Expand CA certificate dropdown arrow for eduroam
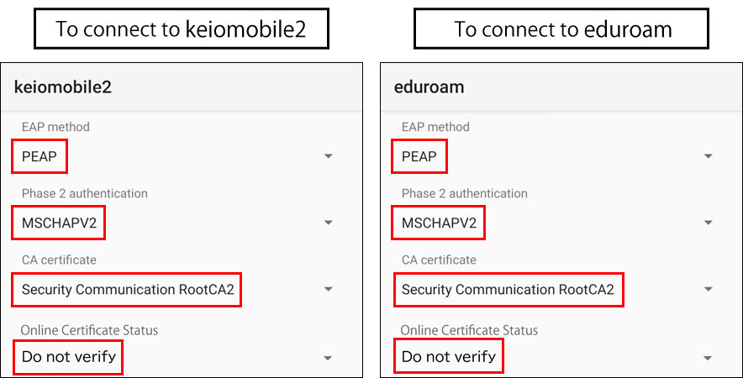The width and height of the screenshot is (743, 378). coord(709,290)
